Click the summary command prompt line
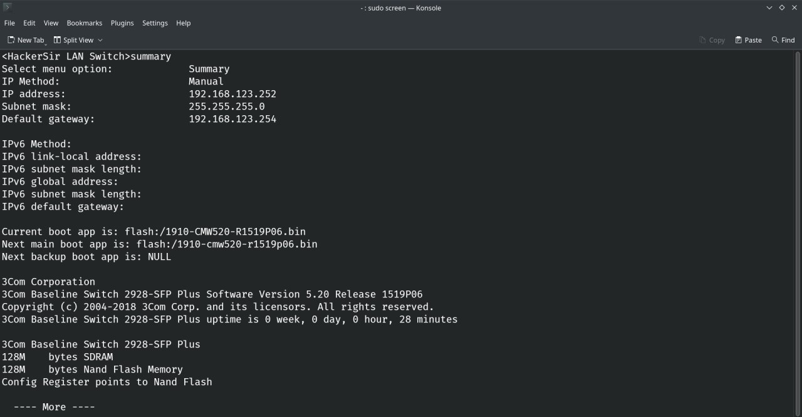This screenshot has height=417, width=802. pyautogui.click(x=86, y=56)
